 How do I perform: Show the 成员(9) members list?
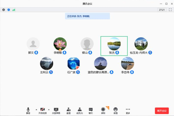tap(80, 110)
